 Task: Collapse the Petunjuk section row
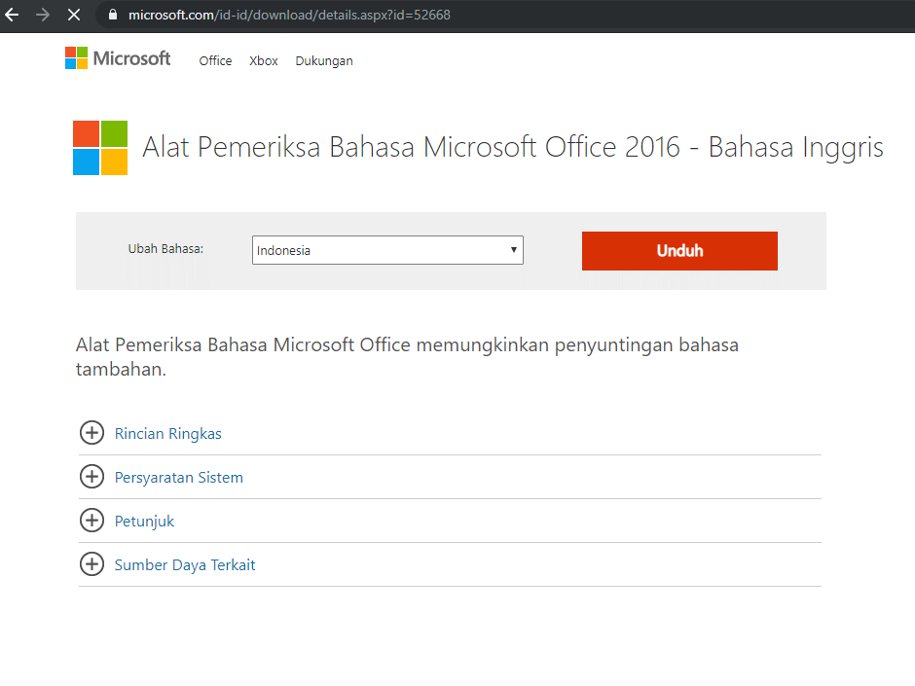[x=144, y=521]
